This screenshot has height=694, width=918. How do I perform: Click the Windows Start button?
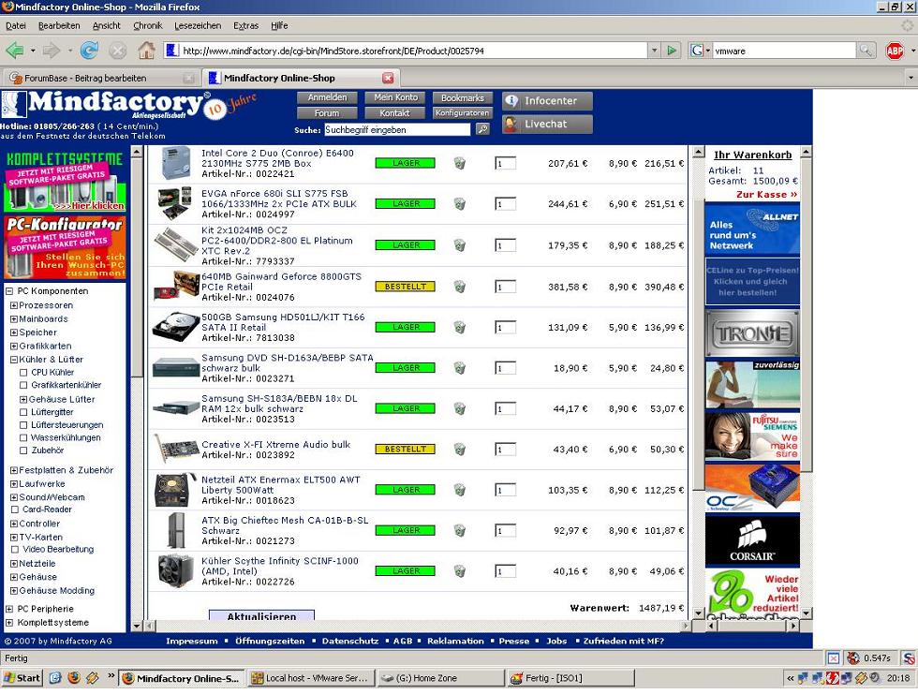22,678
